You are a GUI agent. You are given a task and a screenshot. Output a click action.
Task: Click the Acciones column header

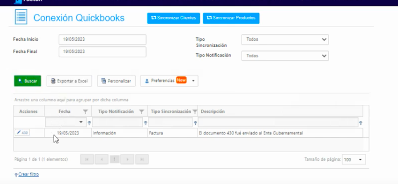coord(28,112)
